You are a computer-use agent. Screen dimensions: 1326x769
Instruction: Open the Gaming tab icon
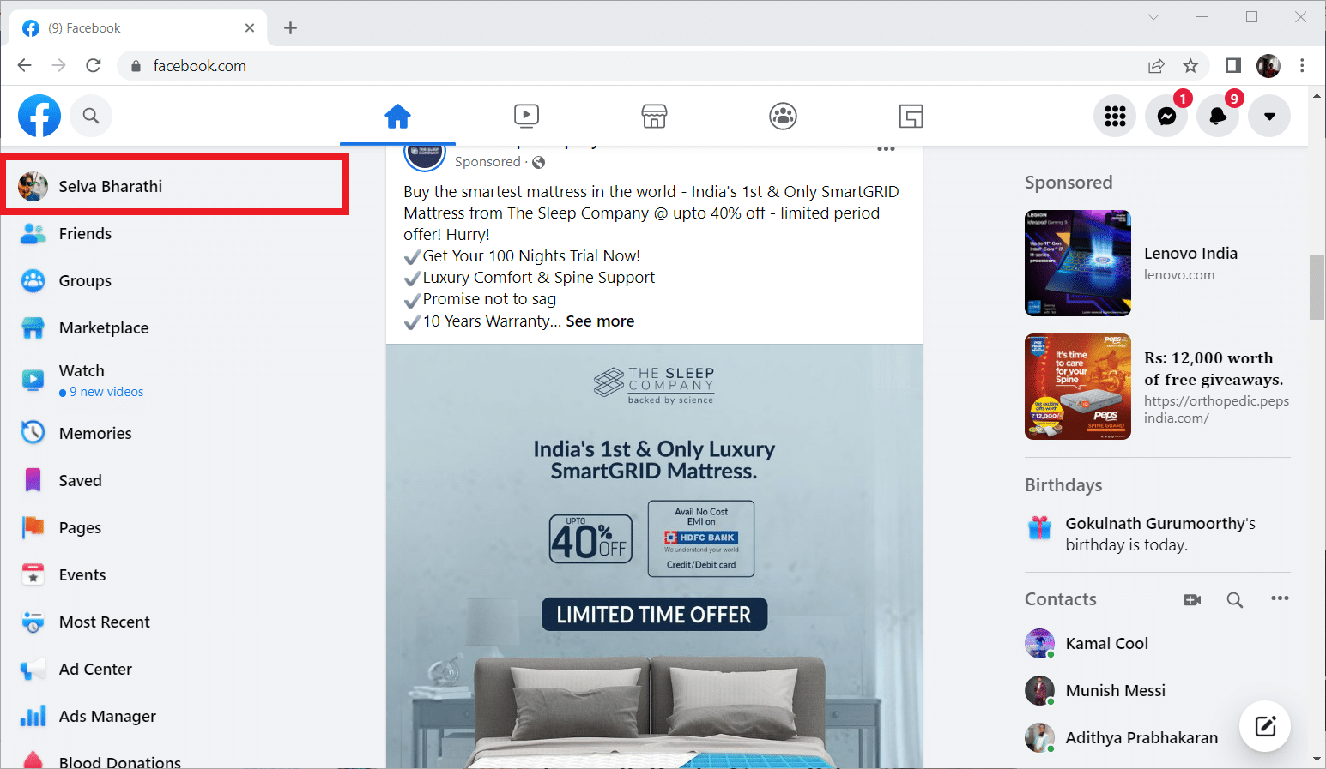tap(911, 116)
